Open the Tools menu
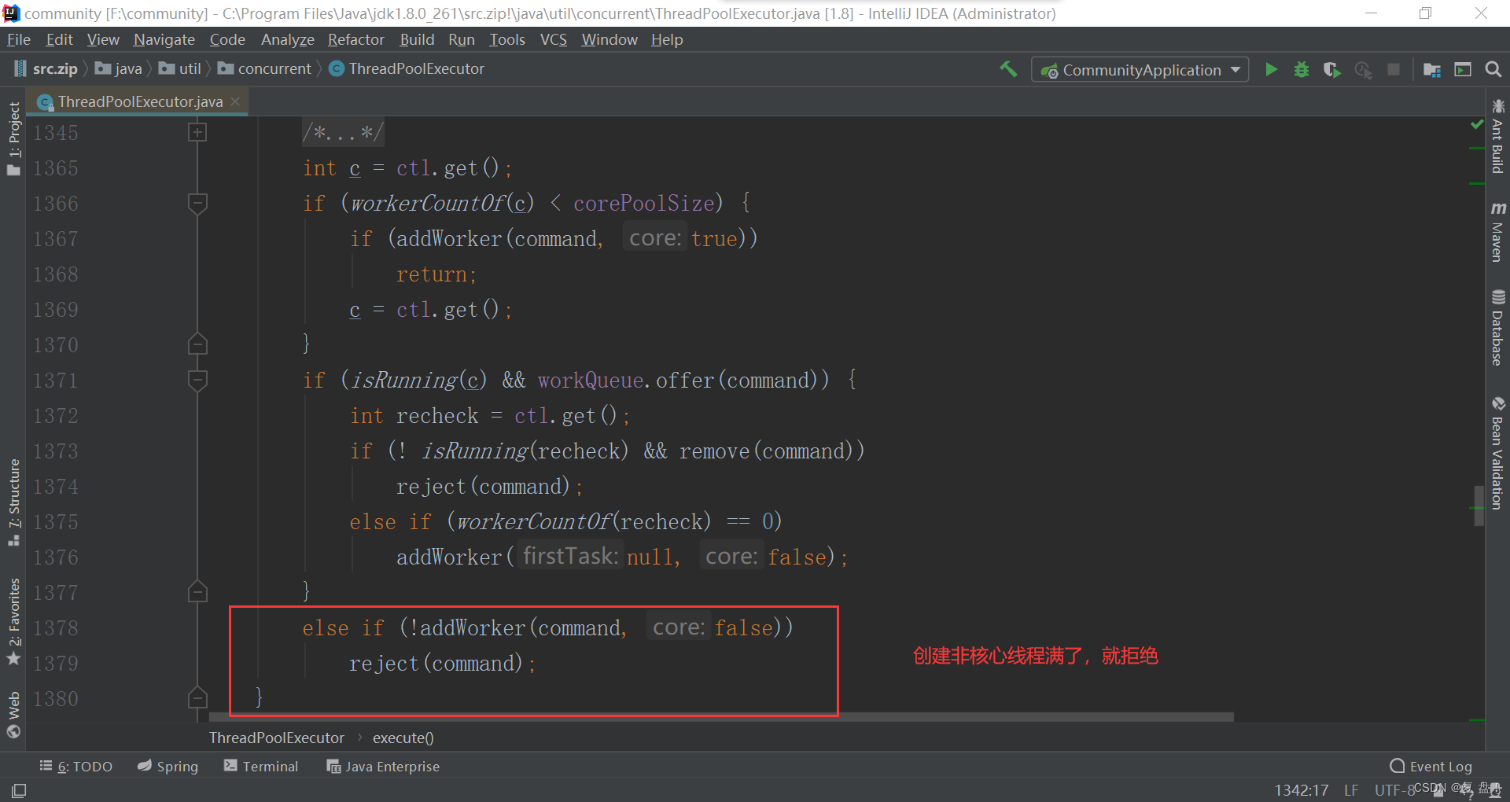Screen dimensions: 1510x802 (507, 39)
